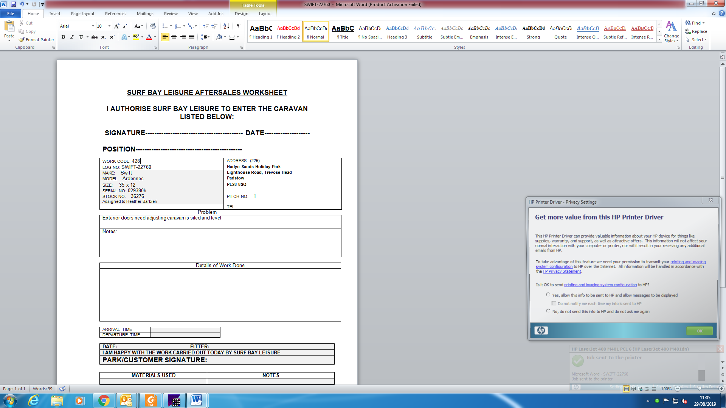Click the Grow Font icon

[116, 26]
